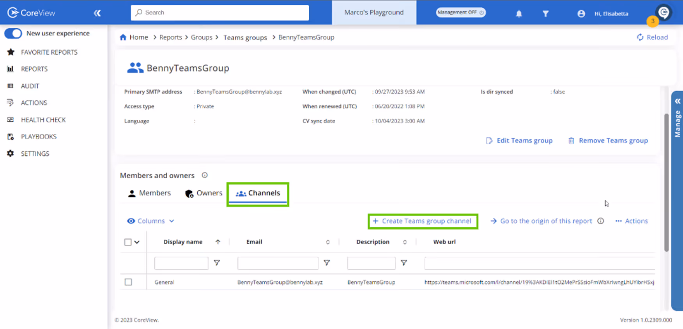Click the filter funnel in top bar
The width and height of the screenshot is (683, 329).
click(x=545, y=14)
